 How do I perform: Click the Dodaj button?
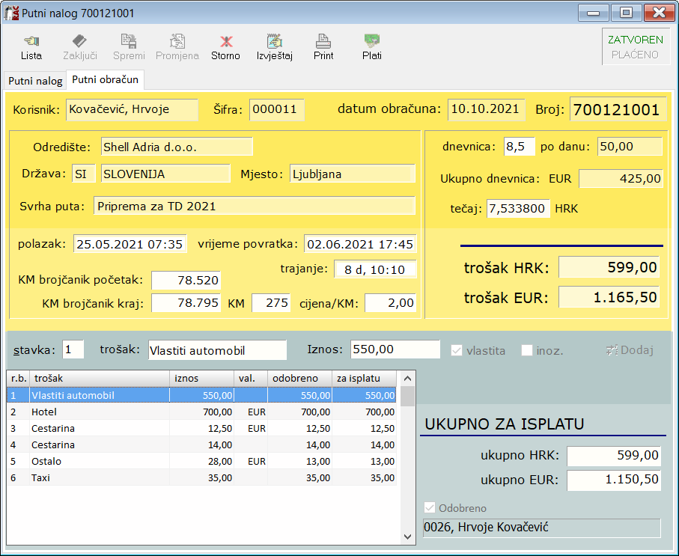coord(630,350)
